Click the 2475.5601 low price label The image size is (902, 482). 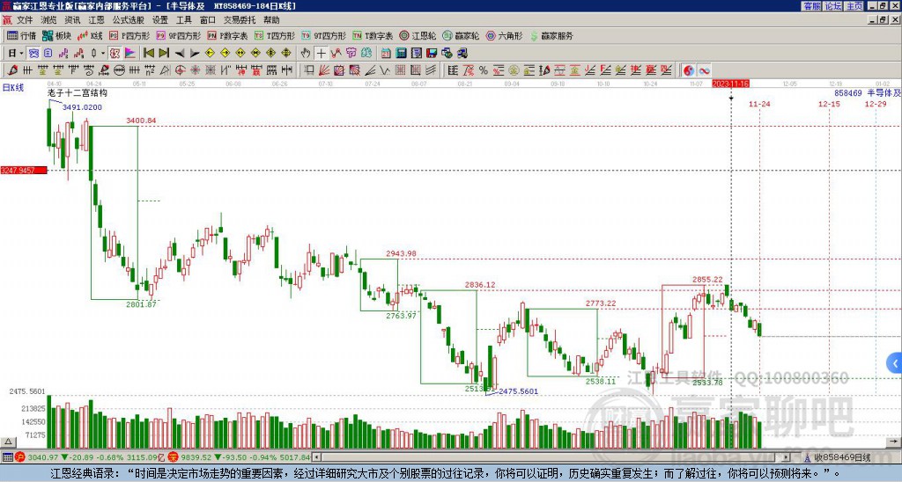pos(518,391)
